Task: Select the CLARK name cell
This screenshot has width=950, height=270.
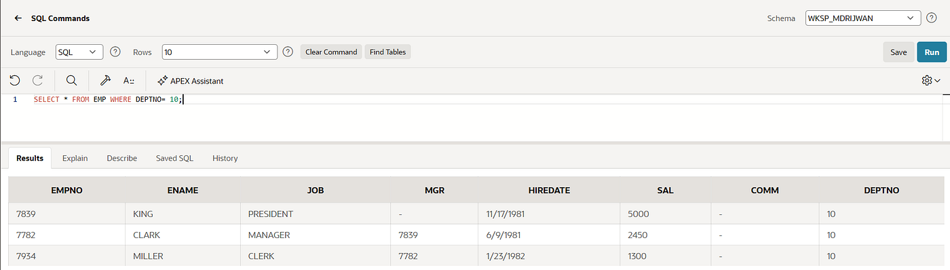Action: (183, 235)
